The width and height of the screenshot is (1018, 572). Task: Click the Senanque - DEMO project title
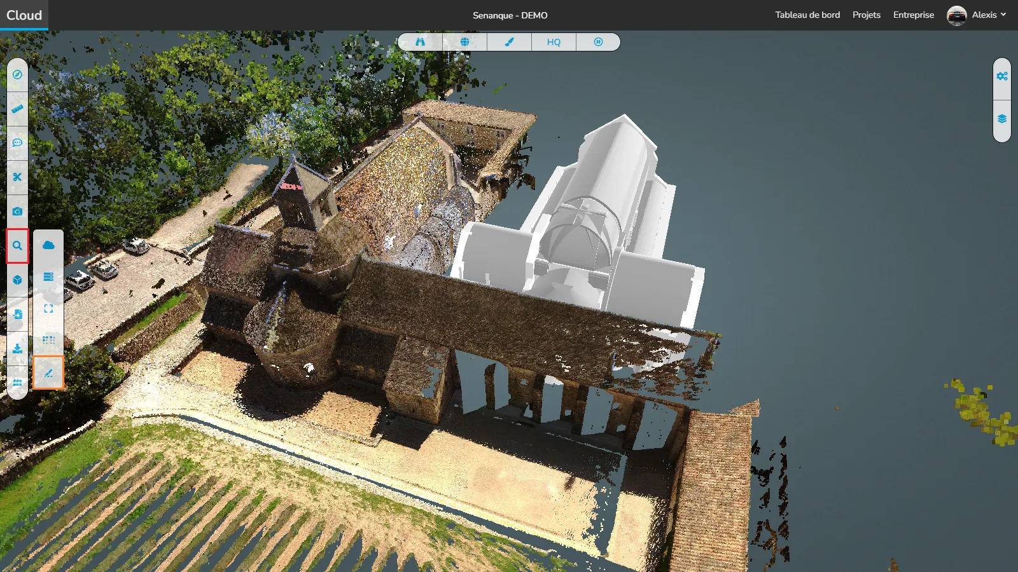(x=510, y=15)
